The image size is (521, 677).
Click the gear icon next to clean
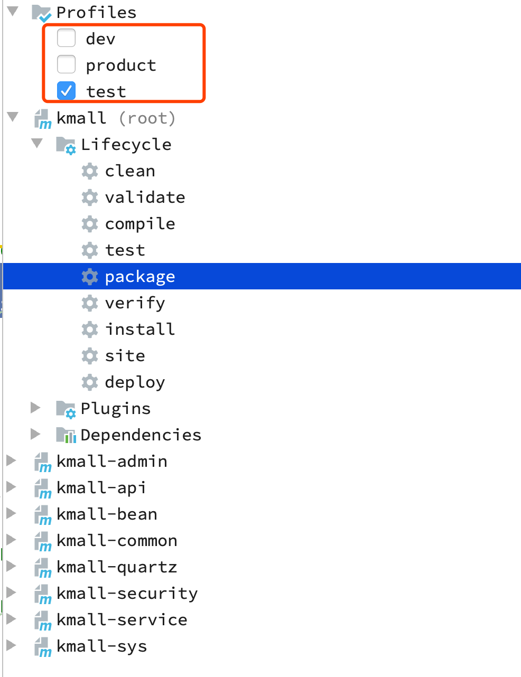pos(90,171)
